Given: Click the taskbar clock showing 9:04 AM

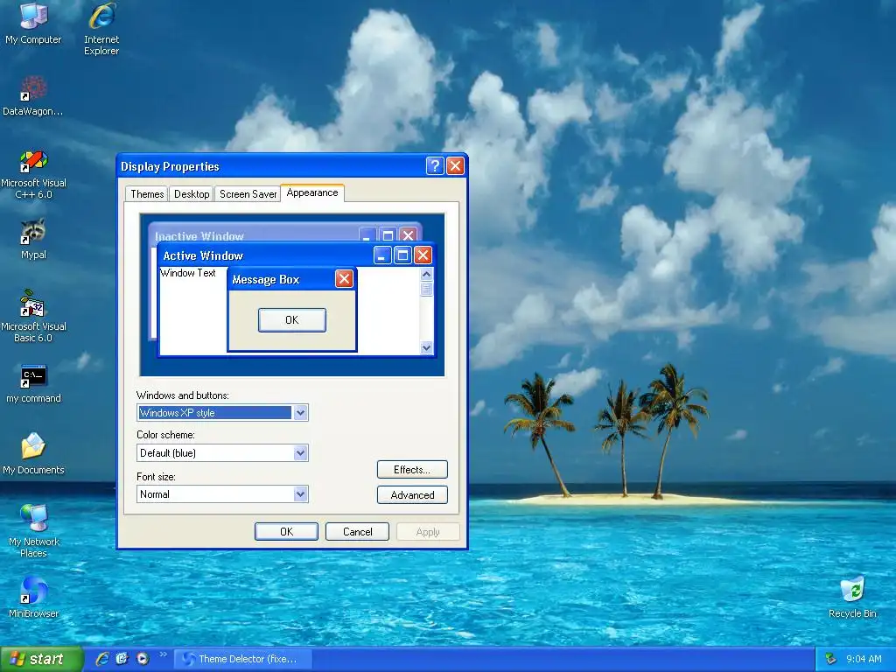Looking at the screenshot, I should pos(864,659).
